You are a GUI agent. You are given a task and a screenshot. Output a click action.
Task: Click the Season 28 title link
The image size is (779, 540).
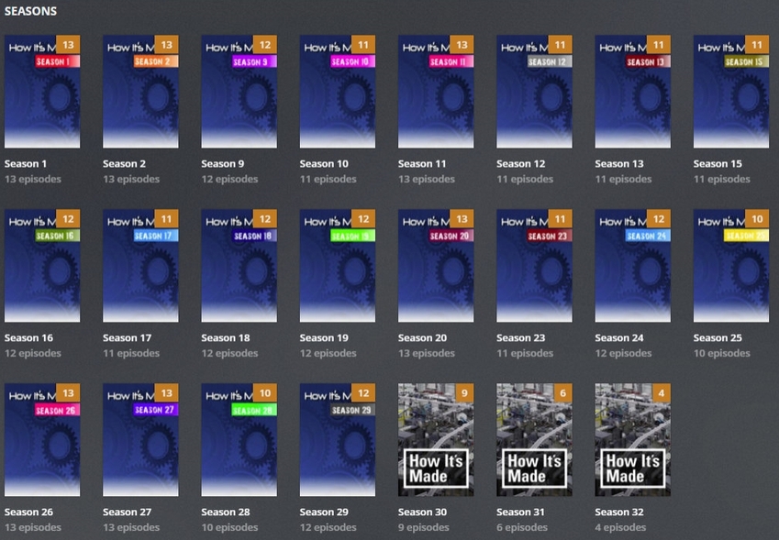point(226,512)
